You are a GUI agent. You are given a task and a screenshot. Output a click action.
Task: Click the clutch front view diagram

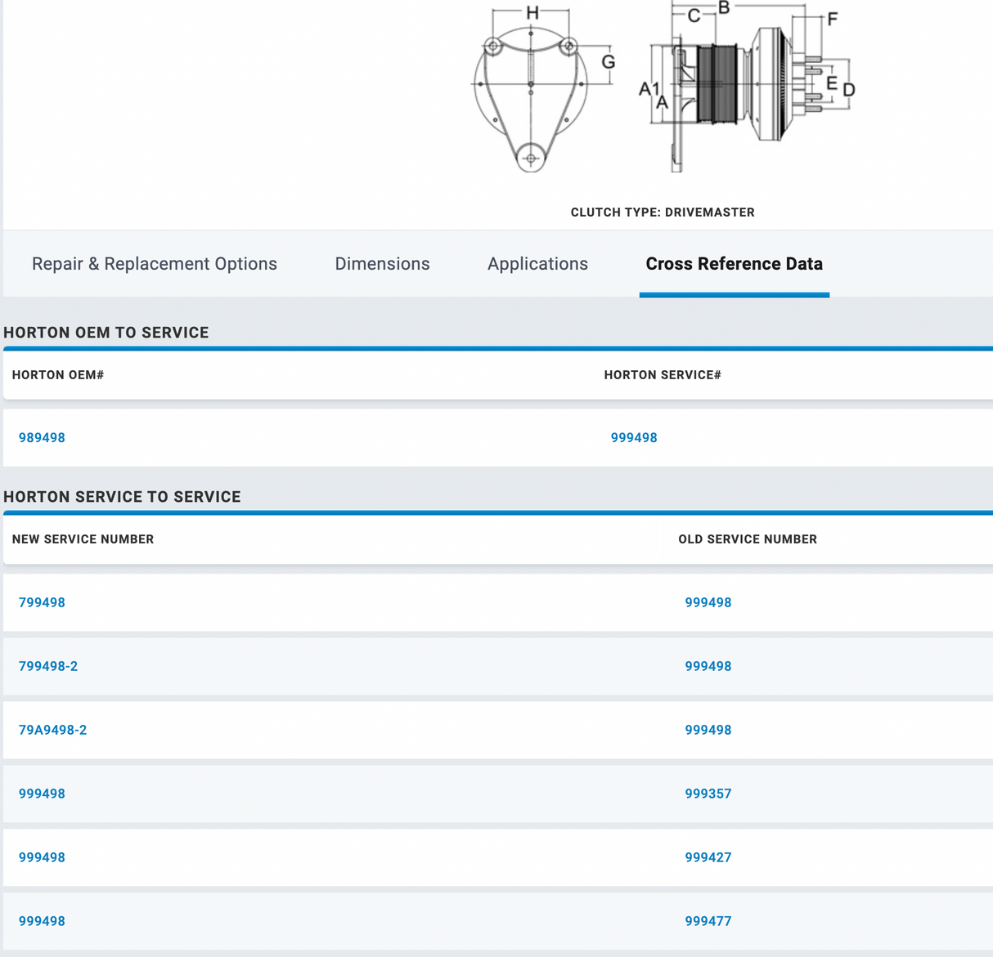(531, 90)
